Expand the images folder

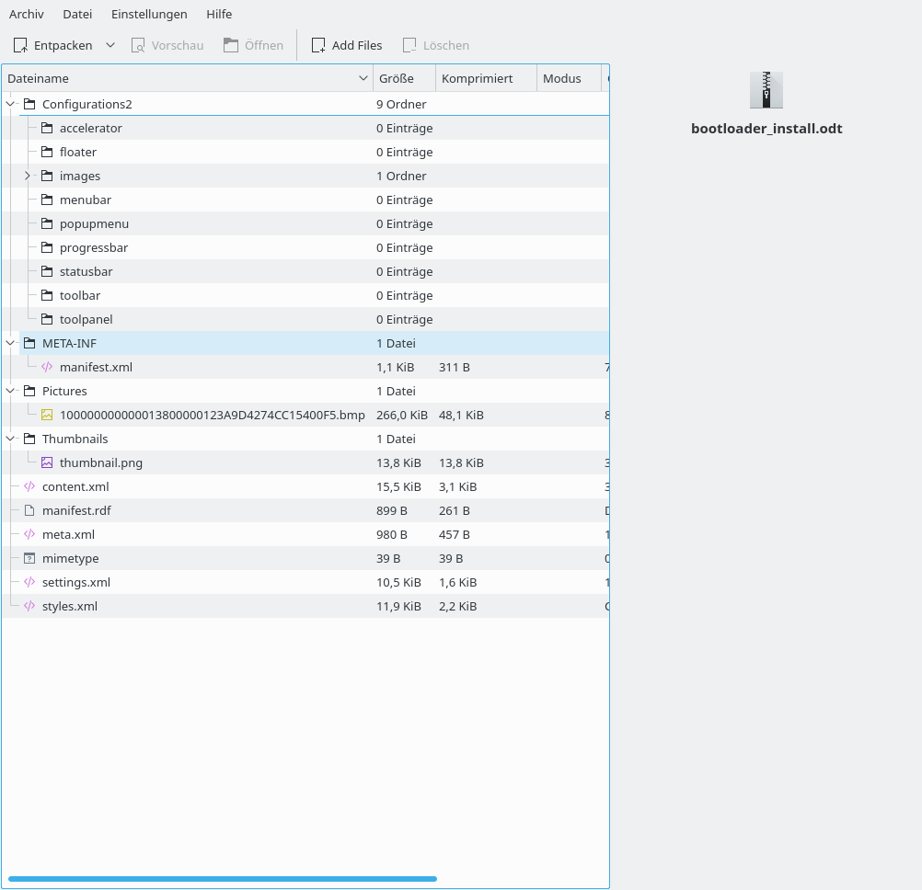pyautogui.click(x=27, y=176)
